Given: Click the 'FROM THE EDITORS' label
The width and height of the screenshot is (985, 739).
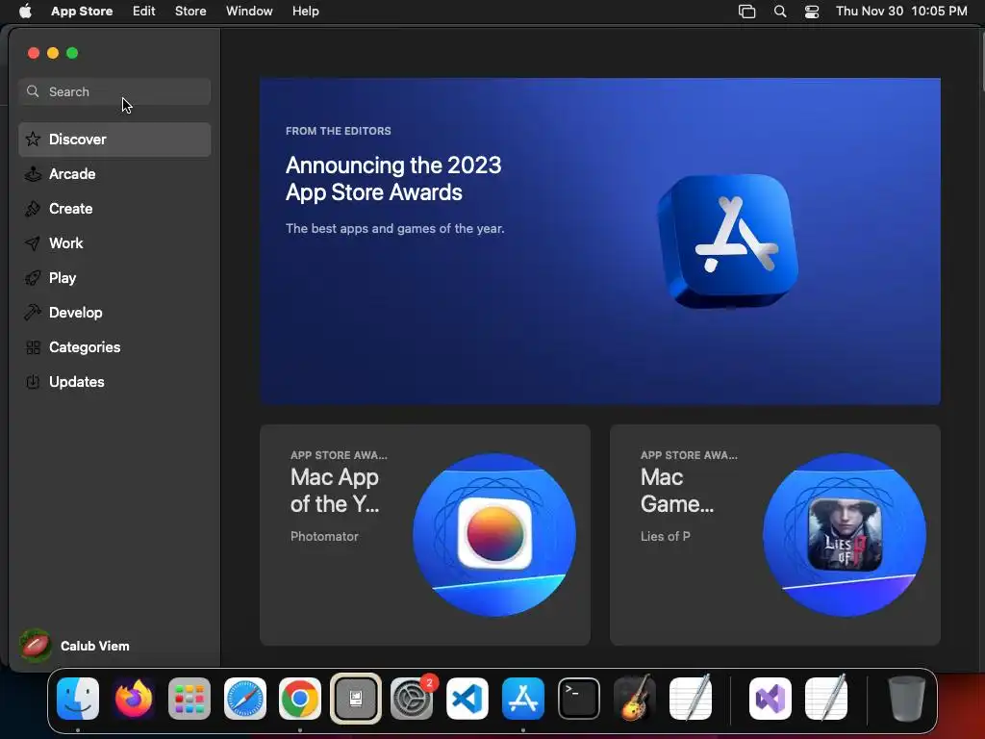Looking at the screenshot, I should coord(338,131).
